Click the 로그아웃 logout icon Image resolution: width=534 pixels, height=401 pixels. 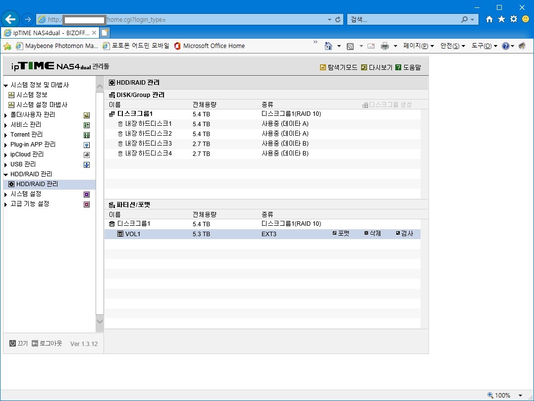point(35,344)
